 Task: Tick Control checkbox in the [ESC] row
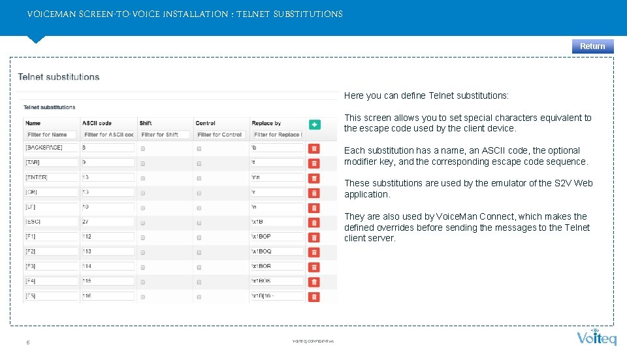[199, 222]
